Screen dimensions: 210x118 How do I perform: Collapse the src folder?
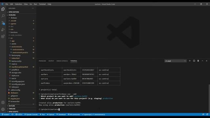(11, 38)
